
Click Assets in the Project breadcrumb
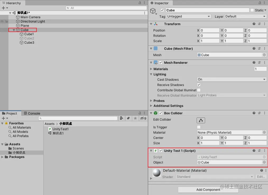50,124
